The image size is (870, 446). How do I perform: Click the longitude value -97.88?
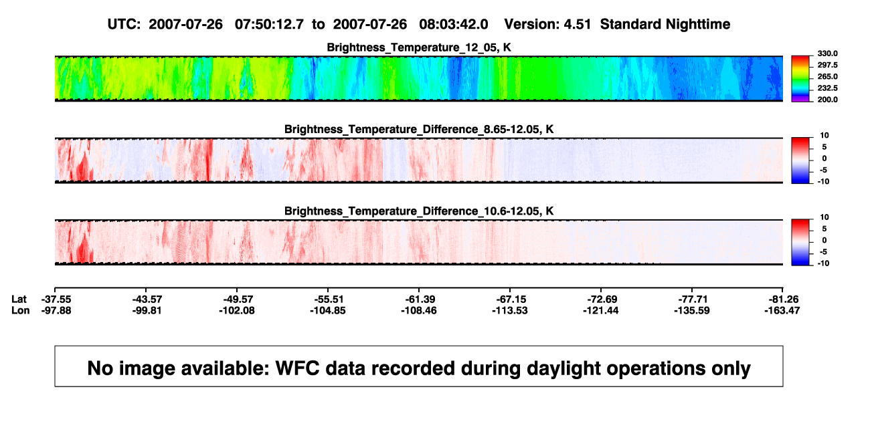click(x=56, y=310)
